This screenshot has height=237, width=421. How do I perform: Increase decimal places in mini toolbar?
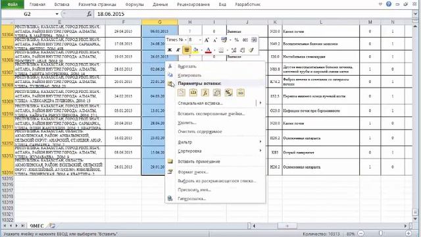(x=234, y=50)
